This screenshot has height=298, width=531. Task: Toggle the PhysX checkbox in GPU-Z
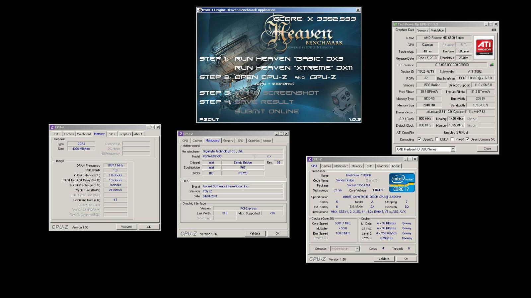[452, 139]
